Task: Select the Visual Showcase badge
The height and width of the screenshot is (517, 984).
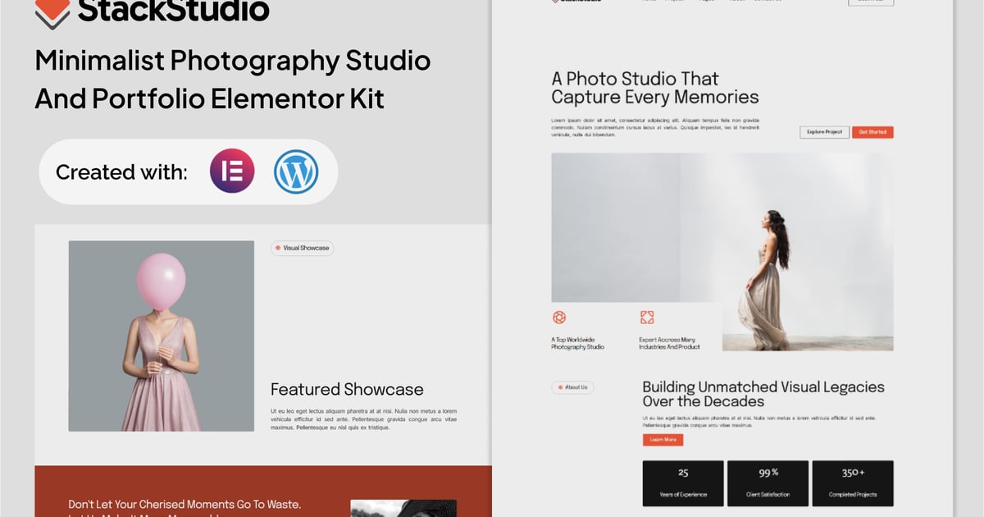Action: 303,248
